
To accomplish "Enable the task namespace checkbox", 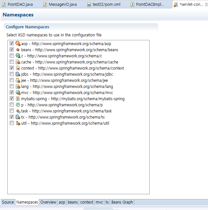I will click(x=12, y=111).
